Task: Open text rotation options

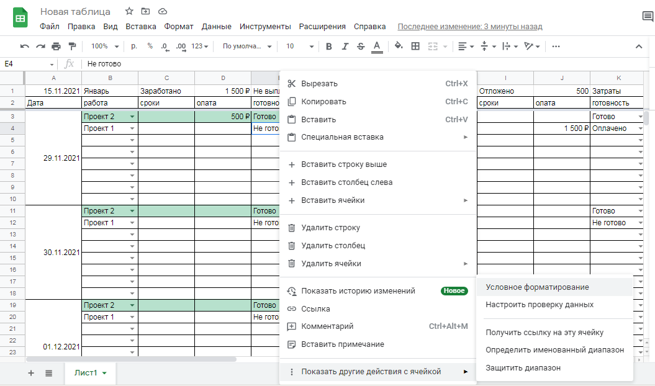Action: click(532, 47)
